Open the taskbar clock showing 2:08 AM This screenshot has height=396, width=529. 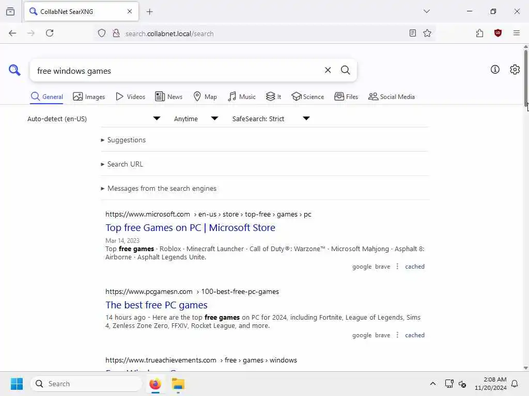tap(490, 384)
